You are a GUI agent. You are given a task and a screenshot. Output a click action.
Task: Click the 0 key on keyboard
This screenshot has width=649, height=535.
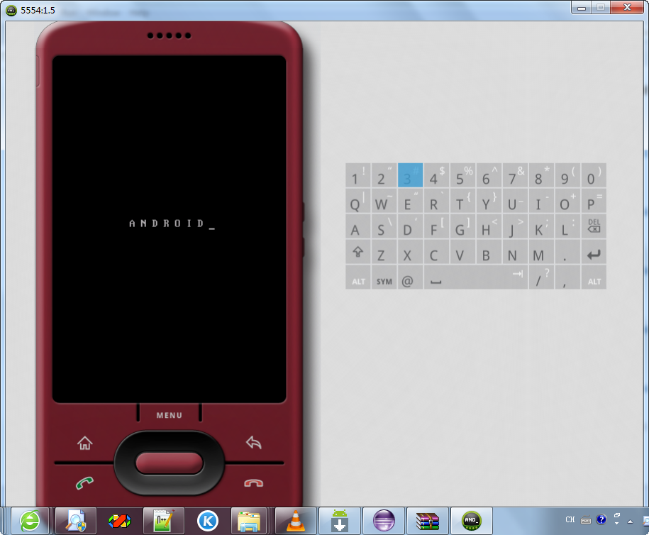[594, 175]
